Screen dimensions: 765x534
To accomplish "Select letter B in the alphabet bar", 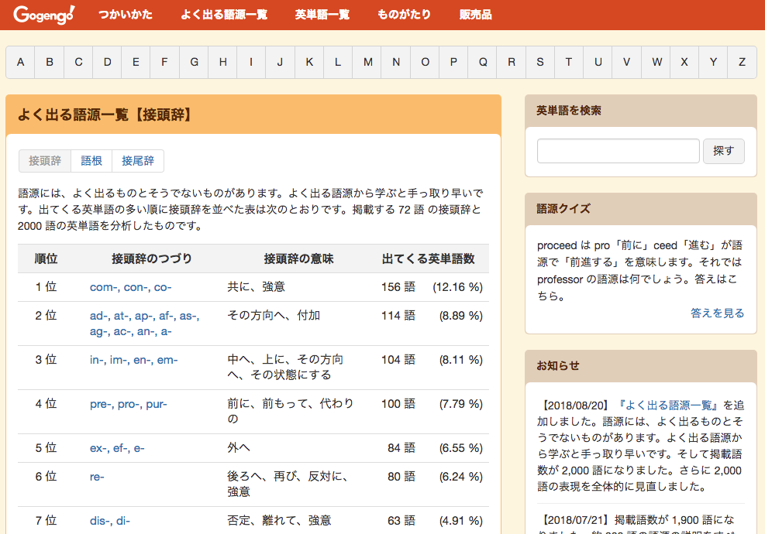I will 50,63.
